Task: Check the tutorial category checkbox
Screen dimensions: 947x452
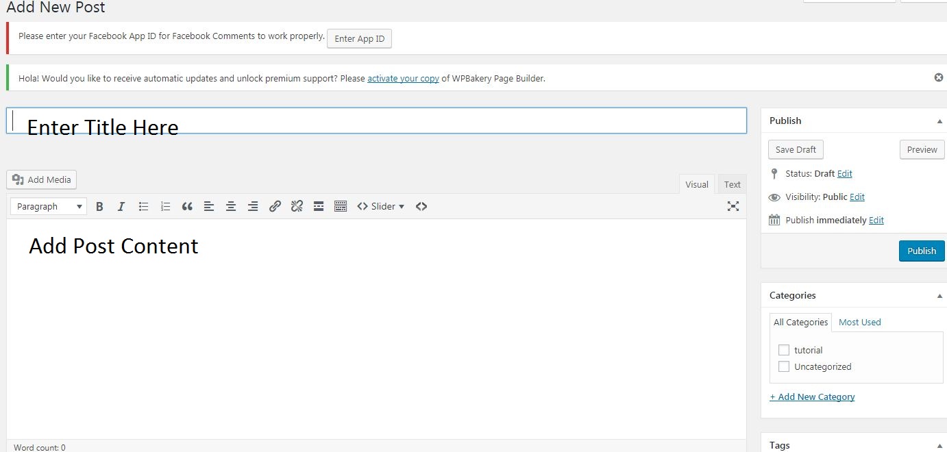Action: click(784, 350)
